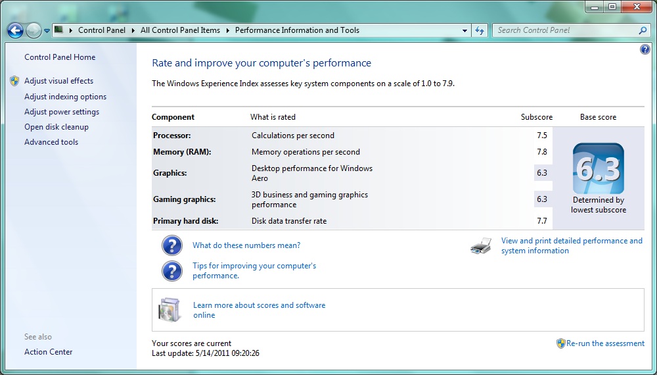The width and height of the screenshot is (657, 375).
Task: Click Determined by lowest subscore caption
Action: point(599,205)
